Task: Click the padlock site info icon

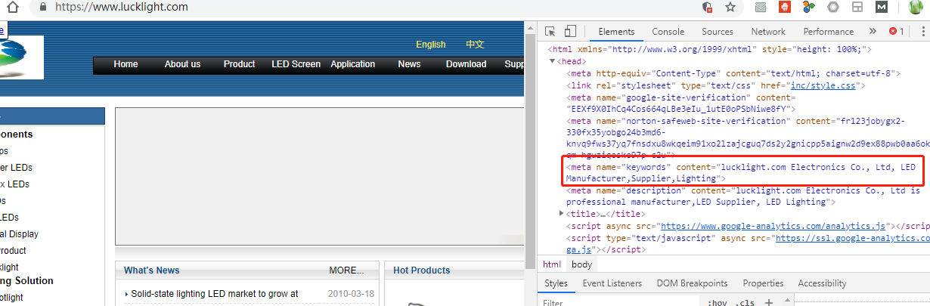Action: pyautogui.click(x=42, y=7)
